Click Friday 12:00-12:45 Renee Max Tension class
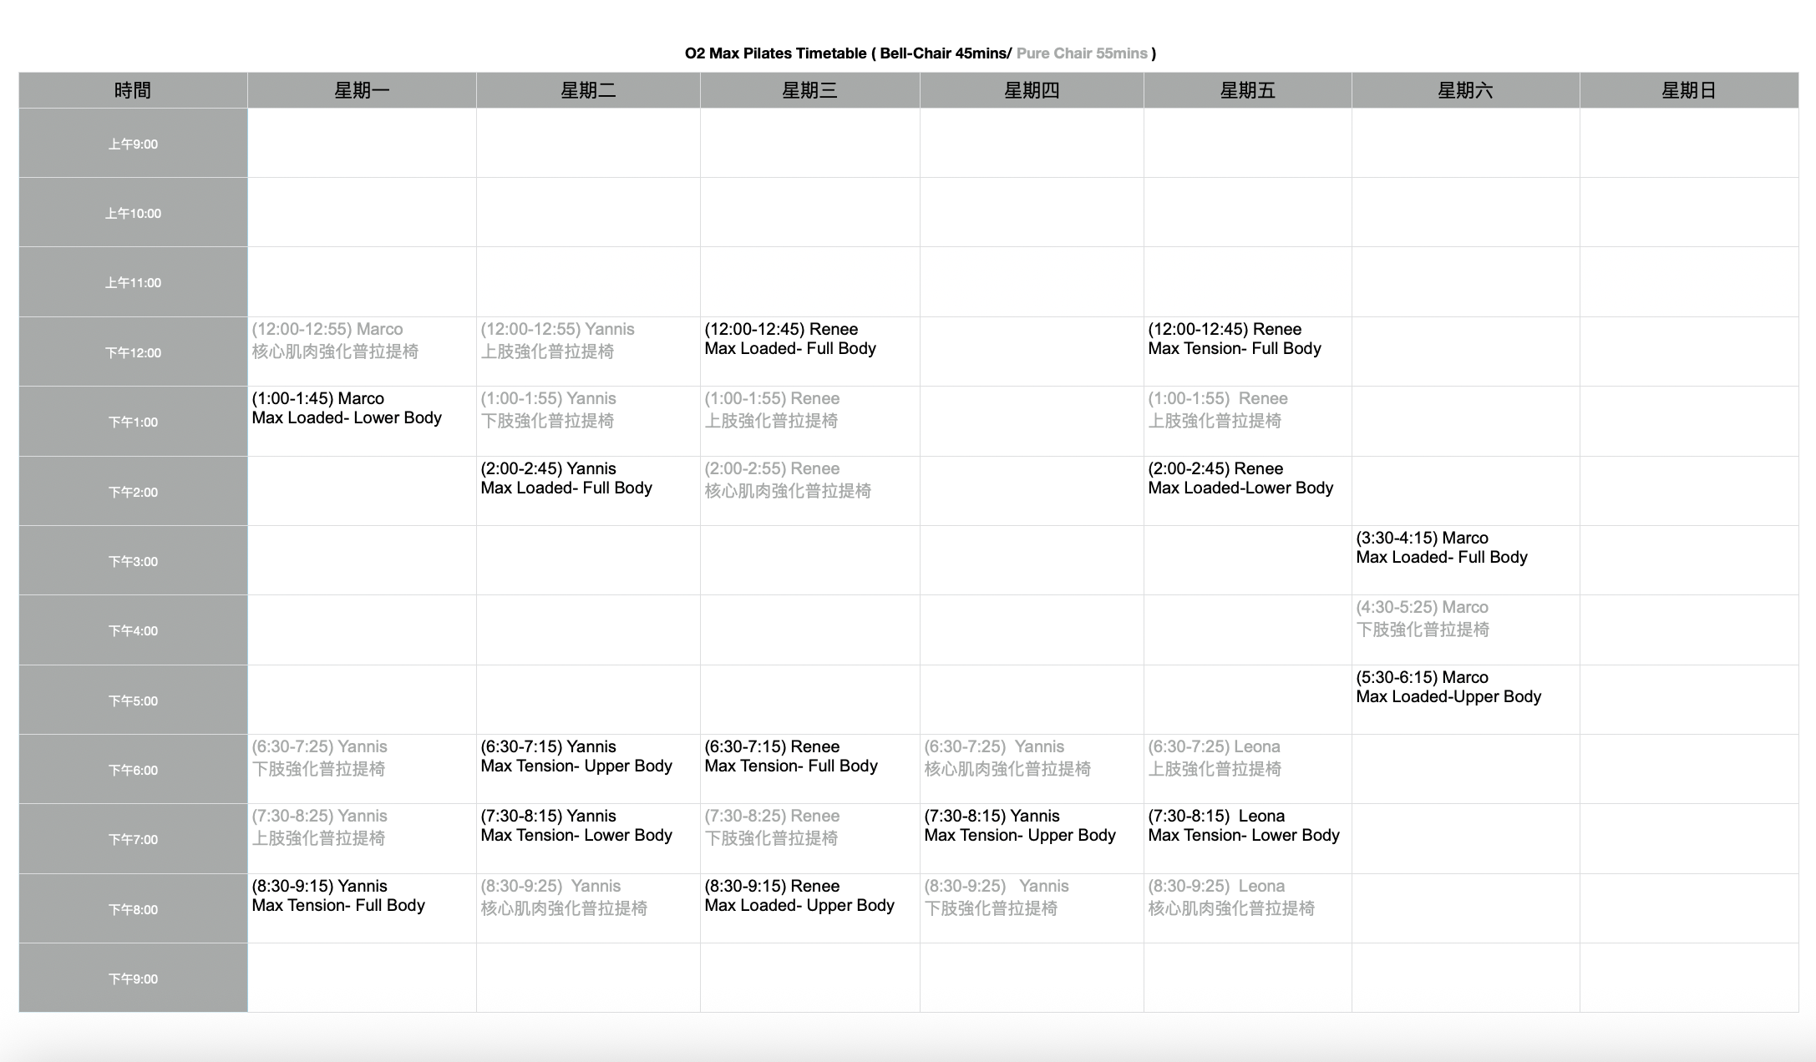Viewport: 1816px width, 1062px height. coord(1247,351)
